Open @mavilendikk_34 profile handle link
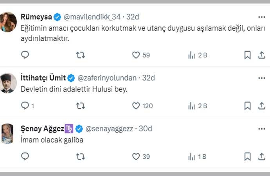This screenshot has width=270, height=176. click(x=92, y=17)
